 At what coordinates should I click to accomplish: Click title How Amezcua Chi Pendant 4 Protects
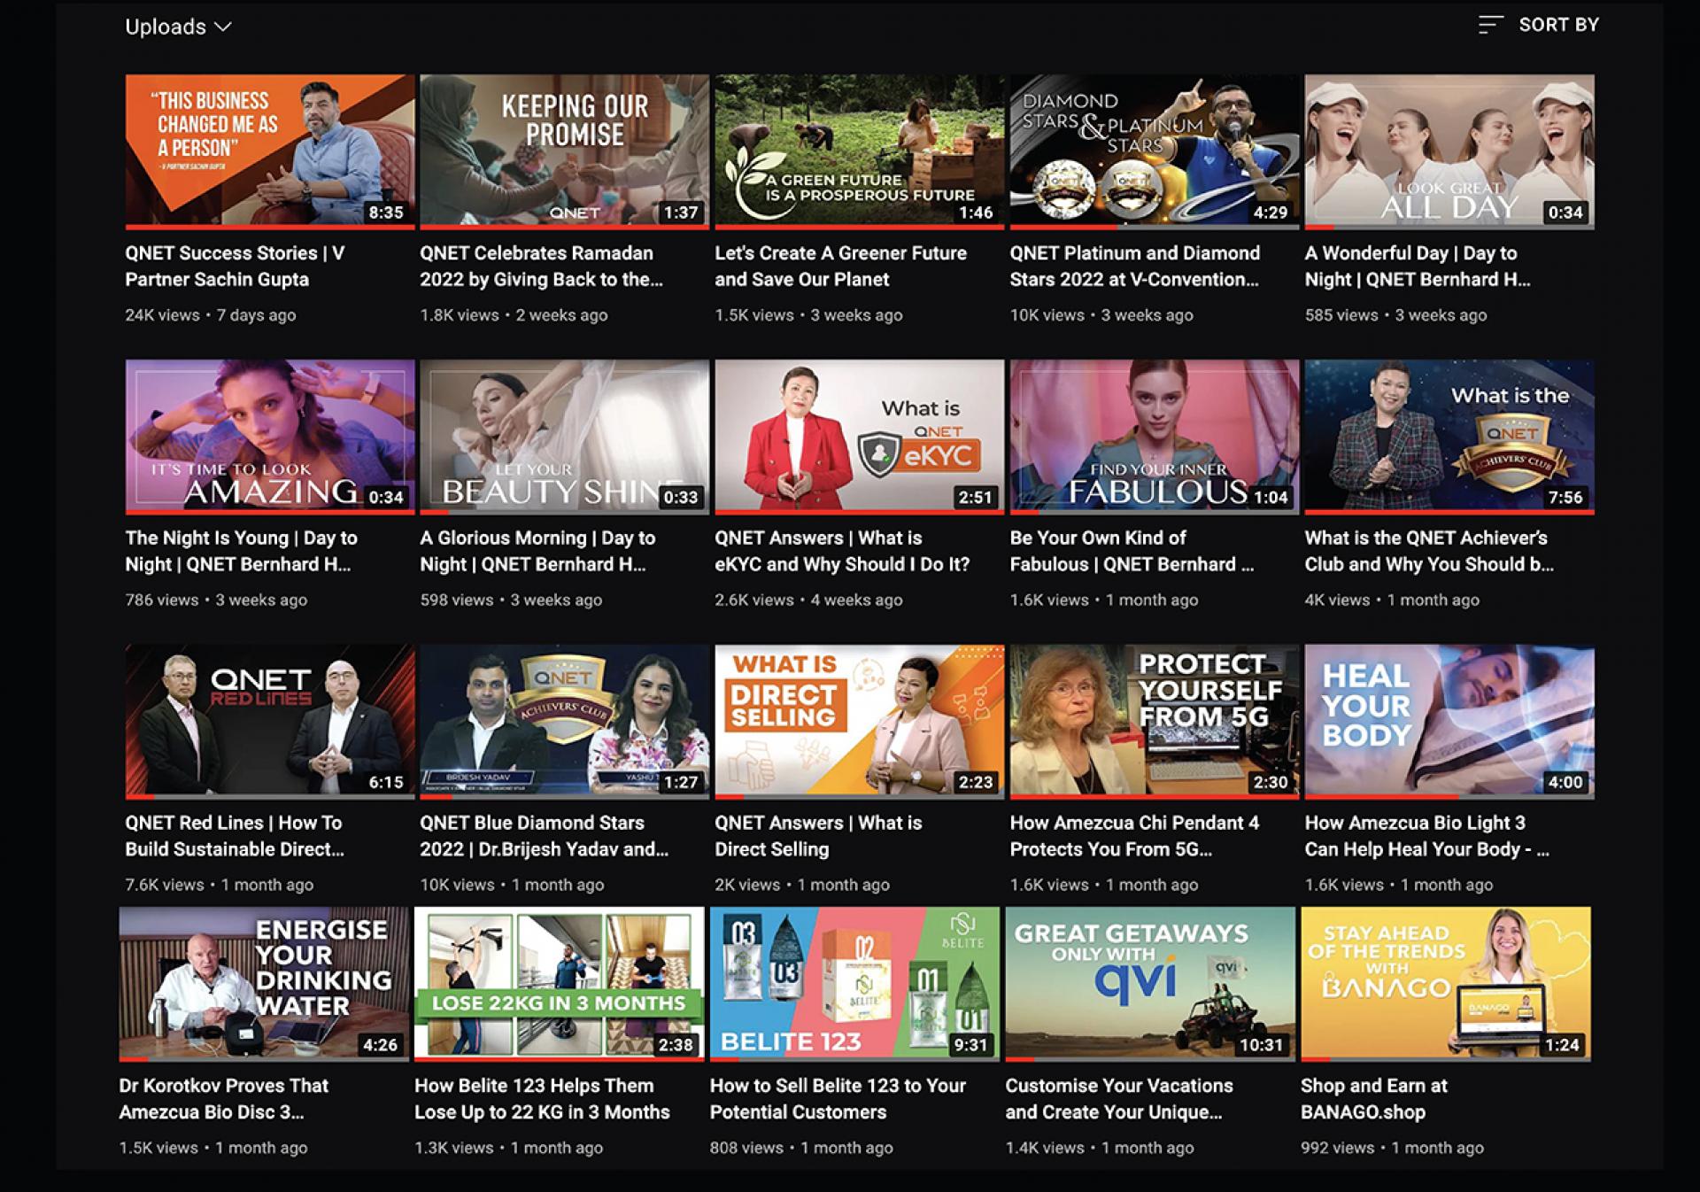[x=1134, y=836]
